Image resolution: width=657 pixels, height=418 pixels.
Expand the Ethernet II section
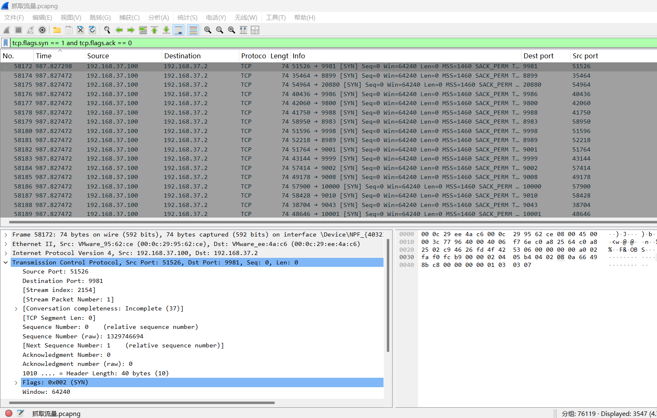[x=6, y=244]
